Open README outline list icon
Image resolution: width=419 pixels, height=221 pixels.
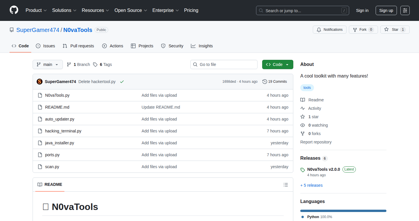(x=286, y=185)
